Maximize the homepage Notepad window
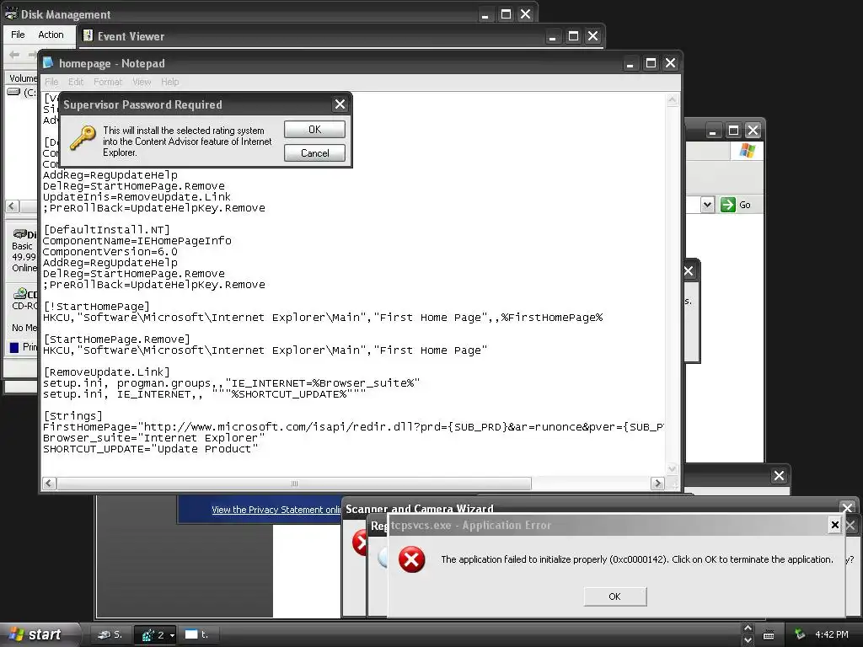863x647 pixels. pyautogui.click(x=651, y=63)
